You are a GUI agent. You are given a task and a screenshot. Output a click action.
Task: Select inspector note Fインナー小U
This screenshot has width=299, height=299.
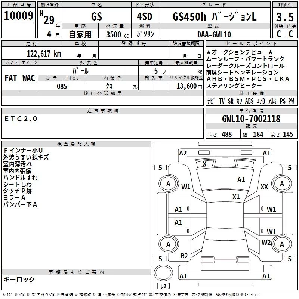[23, 151]
